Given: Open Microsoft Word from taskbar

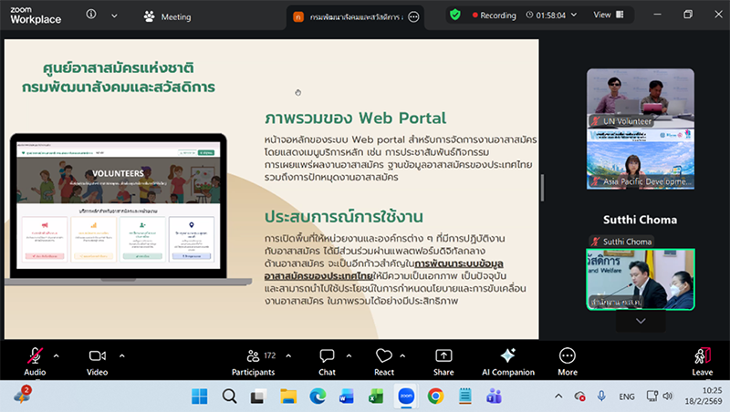Looking at the screenshot, I should click(x=347, y=397).
